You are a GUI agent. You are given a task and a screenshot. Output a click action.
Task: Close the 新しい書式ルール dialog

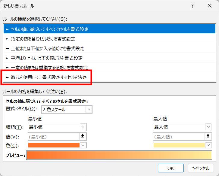[x=209, y=6]
